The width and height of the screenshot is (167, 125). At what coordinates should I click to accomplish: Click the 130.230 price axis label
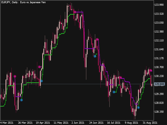159,76
